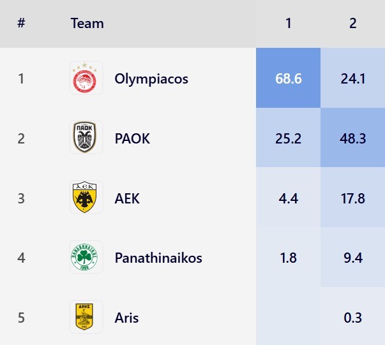Image resolution: width=385 pixels, height=345 pixels.
Task: Select the AEK 17.8 probability cell
Action: (x=353, y=198)
